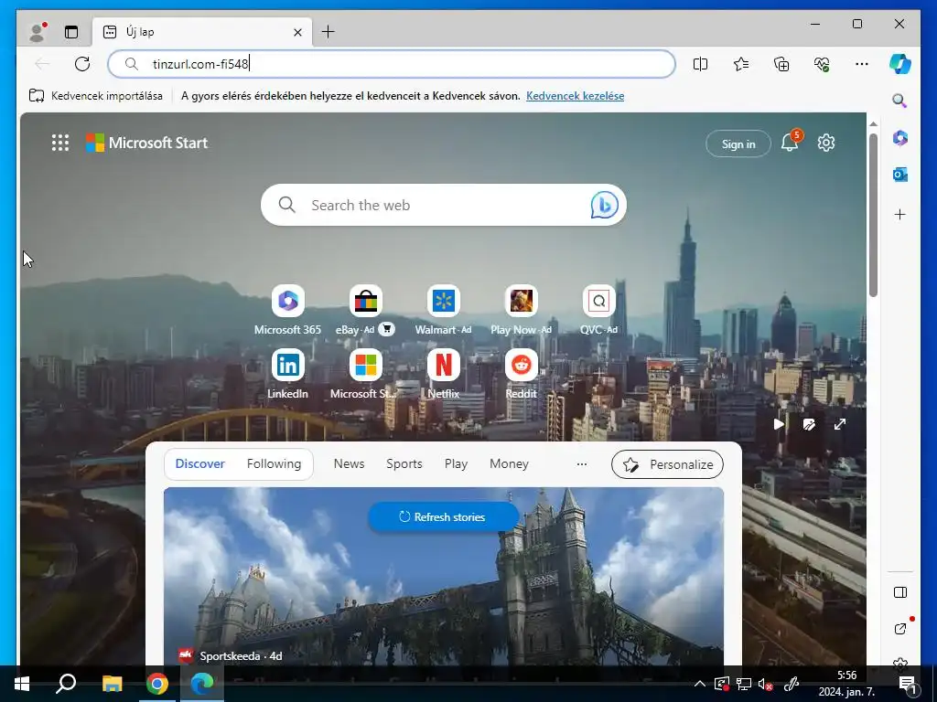The height and width of the screenshot is (702, 937).
Task: Open Windows taskbar search
Action: tap(66, 684)
